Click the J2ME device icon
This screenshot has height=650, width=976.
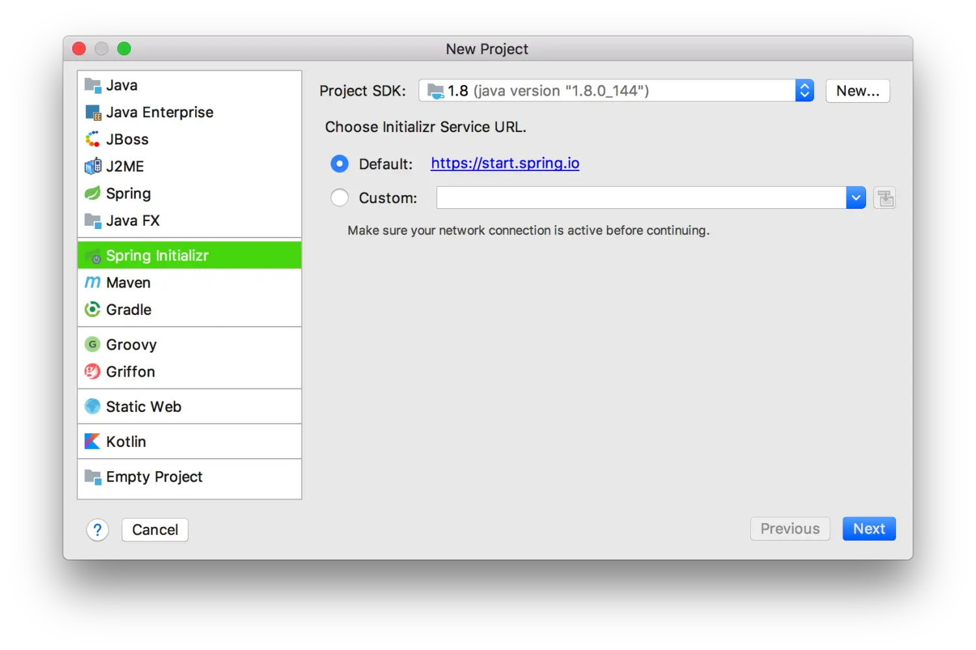93,167
